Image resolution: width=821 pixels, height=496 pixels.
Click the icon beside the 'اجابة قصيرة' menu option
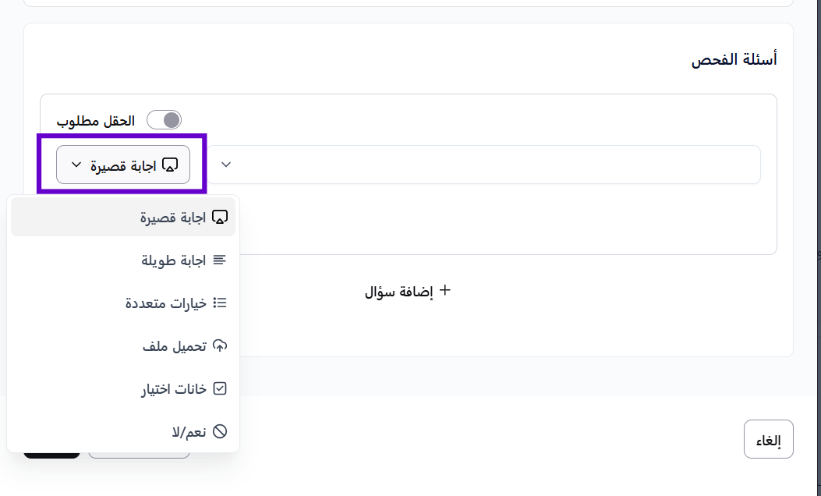click(220, 218)
